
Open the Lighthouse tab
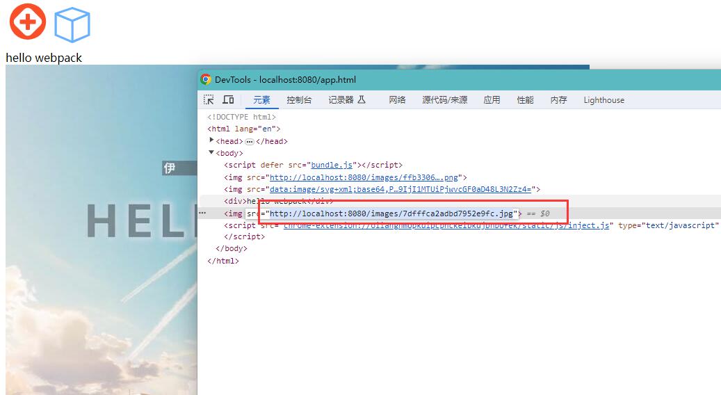click(603, 99)
